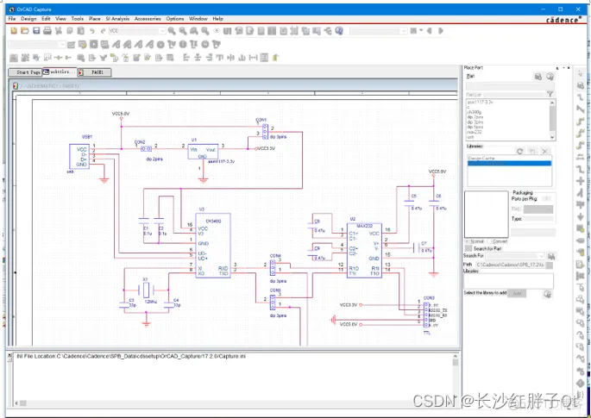The image size is (591, 418).
Task: Create a new document via toolbar icon
Action: [x=14, y=31]
